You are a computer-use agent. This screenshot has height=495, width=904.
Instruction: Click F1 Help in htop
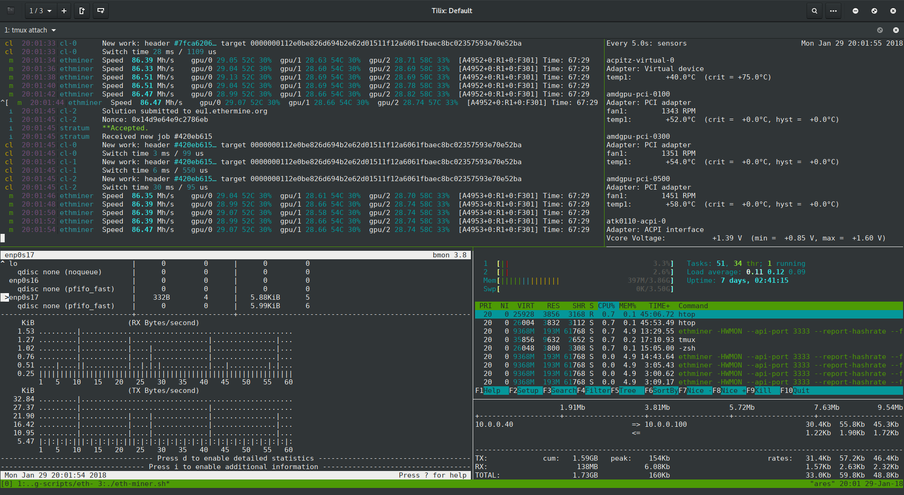[x=492, y=391]
